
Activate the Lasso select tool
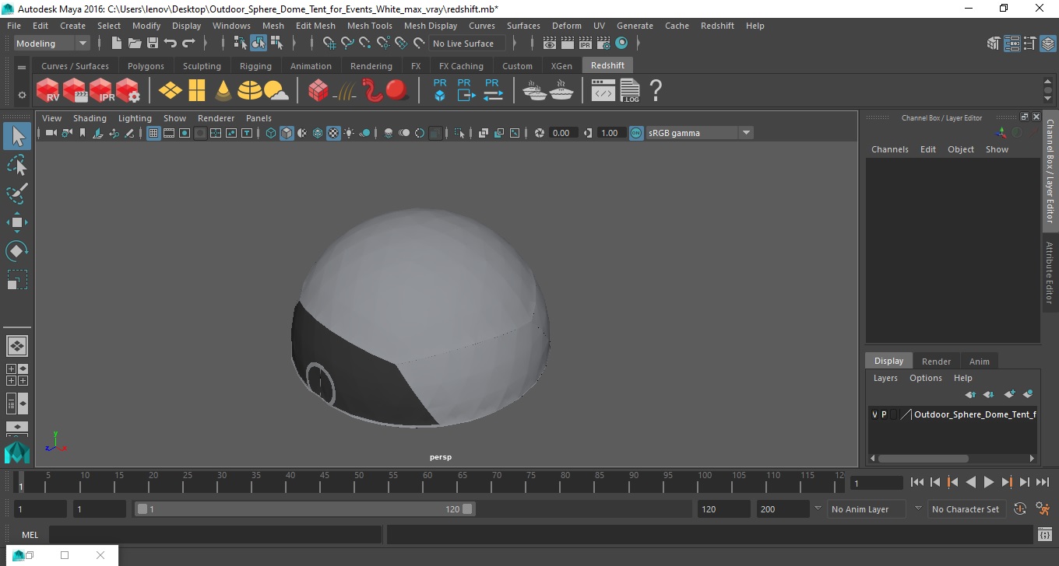pos(17,165)
